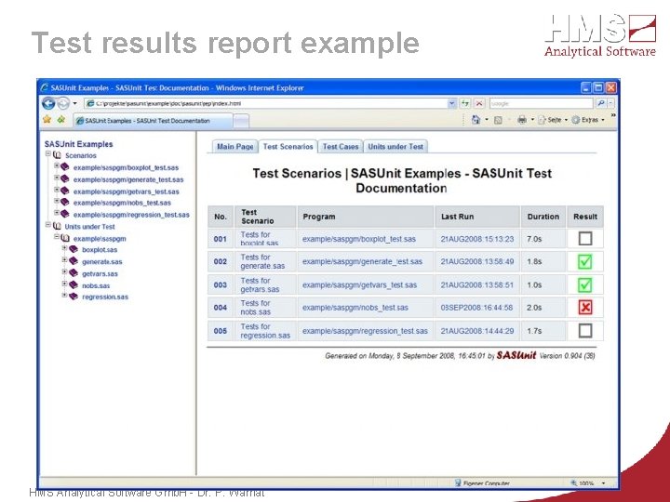This screenshot has height=502, width=670.
Task: Click the Add to Favorites icon
Action: pos(61,120)
